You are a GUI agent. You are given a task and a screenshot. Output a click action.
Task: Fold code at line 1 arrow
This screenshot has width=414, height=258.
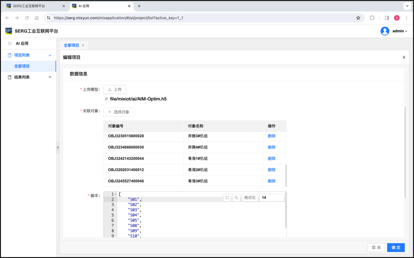tap(116, 194)
